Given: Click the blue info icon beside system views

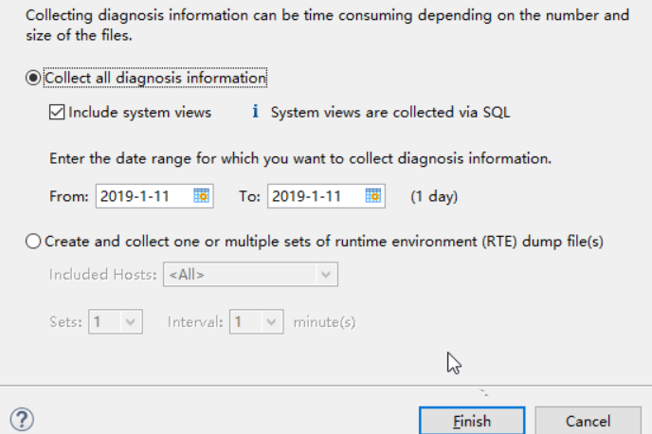Looking at the screenshot, I should pos(255,112).
